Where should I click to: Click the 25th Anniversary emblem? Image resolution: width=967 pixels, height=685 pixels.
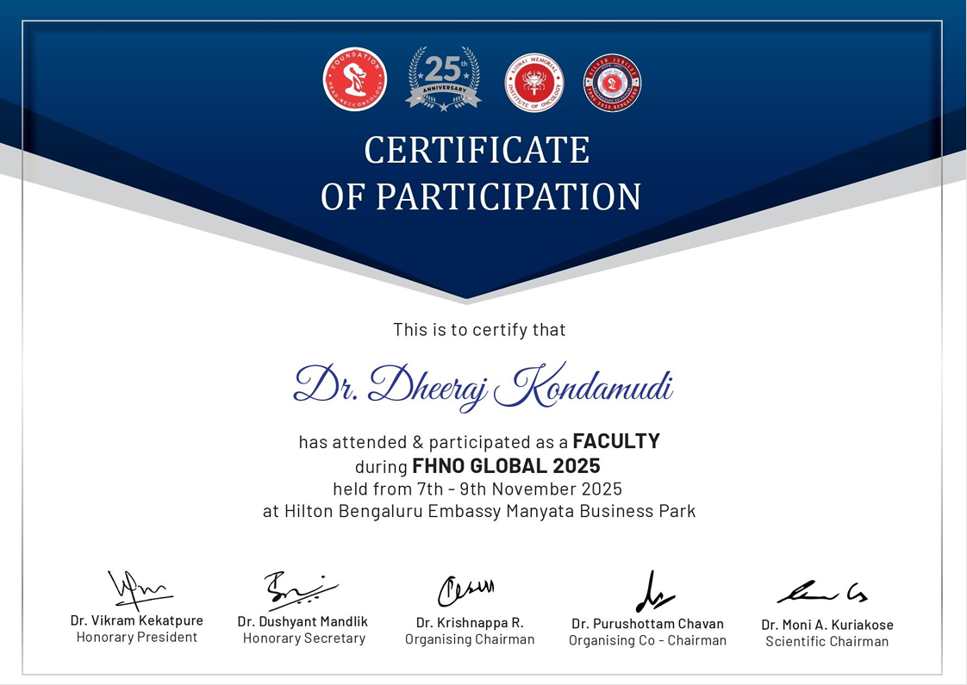tap(443, 80)
